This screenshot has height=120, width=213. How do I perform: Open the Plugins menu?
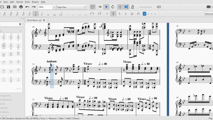(x=35, y=2)
